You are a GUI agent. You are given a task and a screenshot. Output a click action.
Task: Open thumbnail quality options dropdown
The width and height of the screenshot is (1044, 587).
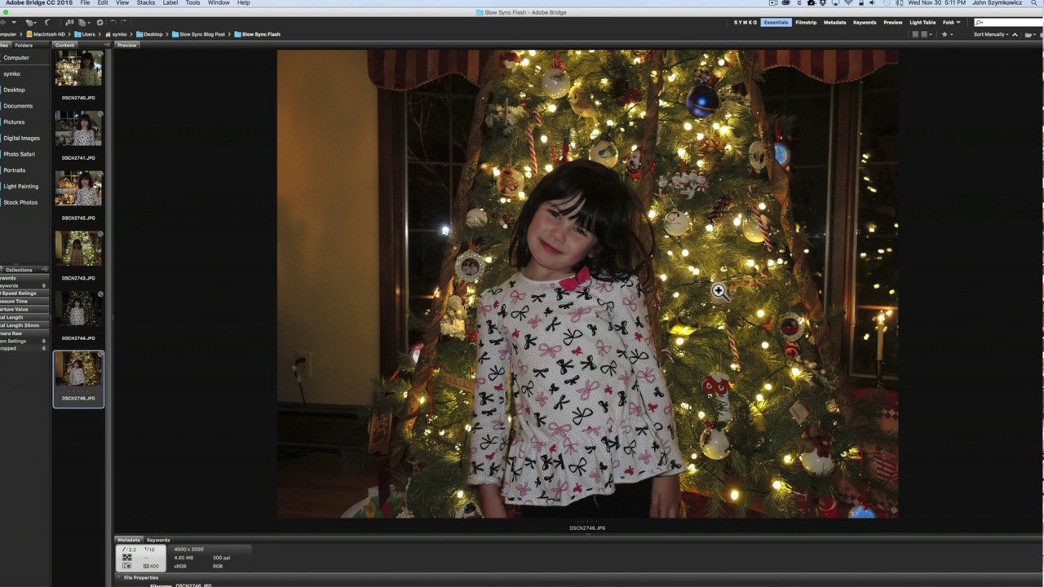(x=926, y=34)
